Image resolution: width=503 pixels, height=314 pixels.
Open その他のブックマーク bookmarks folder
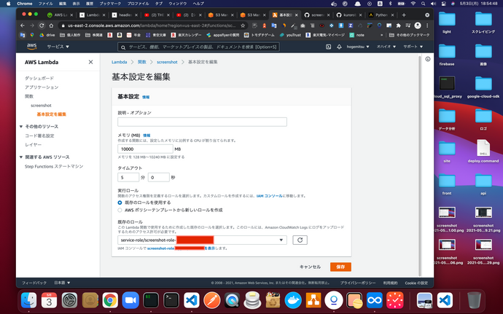(410, 35)
